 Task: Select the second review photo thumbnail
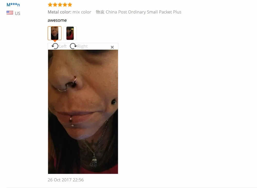[70, 33]
